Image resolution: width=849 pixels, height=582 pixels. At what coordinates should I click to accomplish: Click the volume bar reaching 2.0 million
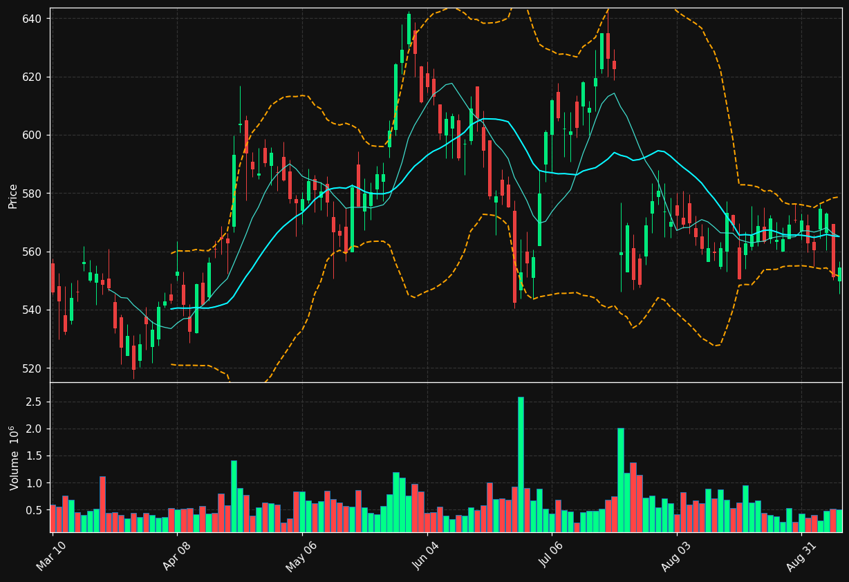coord(621,480)
